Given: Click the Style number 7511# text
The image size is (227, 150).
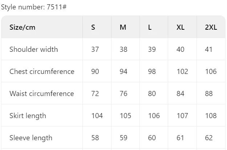Looking at the screenshot, I should (x=33, y=7).
